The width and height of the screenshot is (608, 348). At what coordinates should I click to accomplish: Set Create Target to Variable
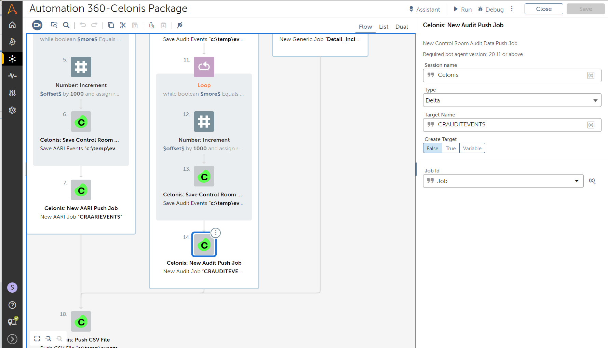coord(472,148)
